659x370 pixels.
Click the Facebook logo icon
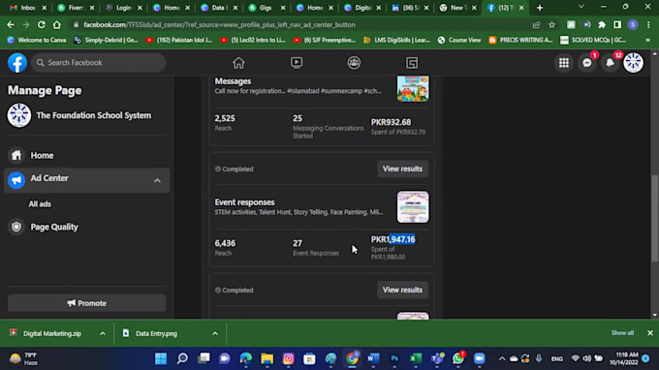[x=17, y=63]
